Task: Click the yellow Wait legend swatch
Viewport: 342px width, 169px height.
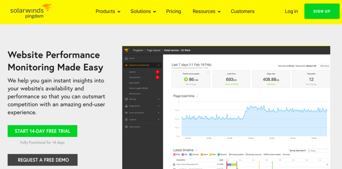Action: 210,154
